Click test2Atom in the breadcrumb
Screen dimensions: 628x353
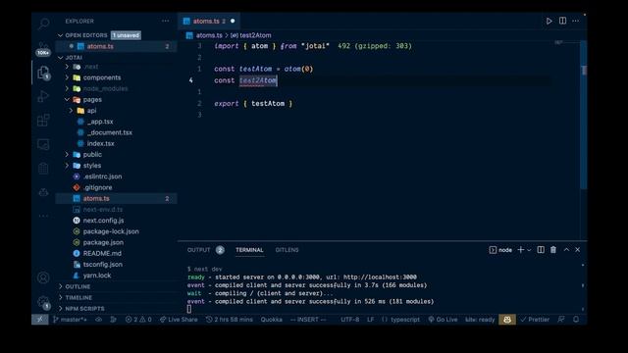click(255, 35)
